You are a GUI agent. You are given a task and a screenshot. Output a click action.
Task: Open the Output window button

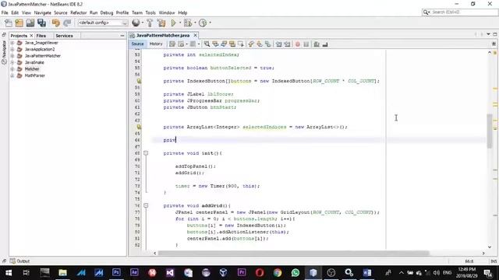tap(19, 261)
